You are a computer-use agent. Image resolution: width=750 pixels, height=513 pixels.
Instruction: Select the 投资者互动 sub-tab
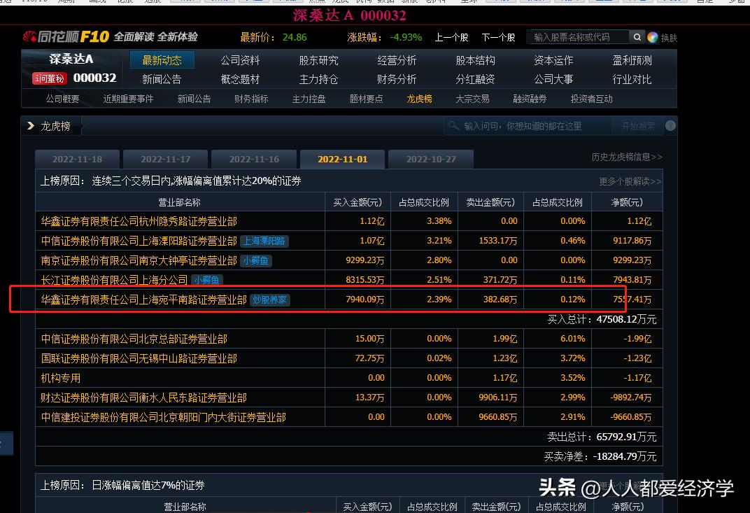tap(591, 99)
